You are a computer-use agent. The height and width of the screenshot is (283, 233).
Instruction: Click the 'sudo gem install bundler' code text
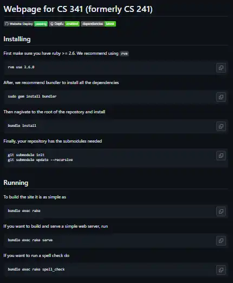point(32,97)
